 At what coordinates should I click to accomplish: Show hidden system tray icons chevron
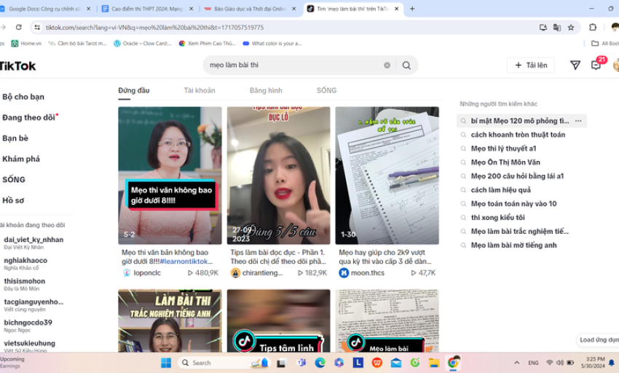[516, 363]
